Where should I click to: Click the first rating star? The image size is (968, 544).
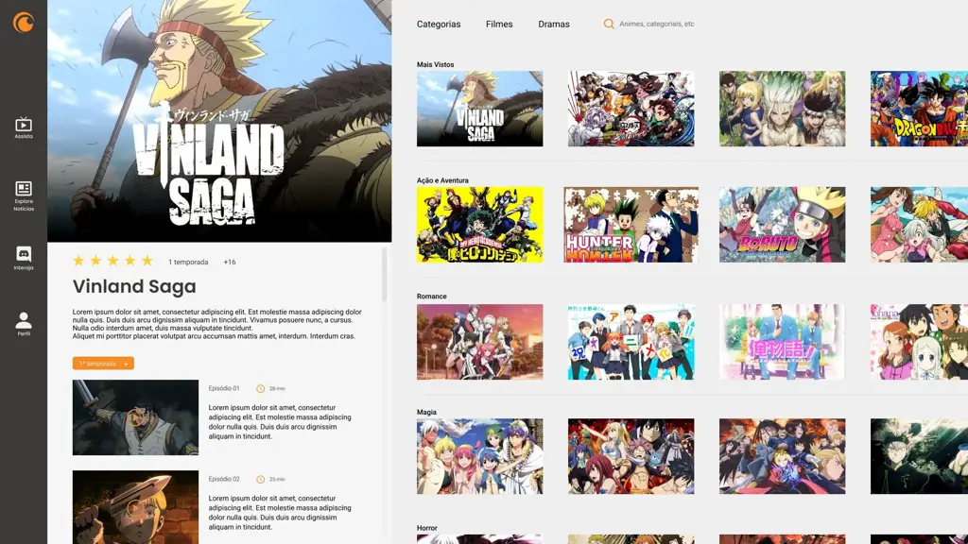pyautogui.click(x=78, y=261)
